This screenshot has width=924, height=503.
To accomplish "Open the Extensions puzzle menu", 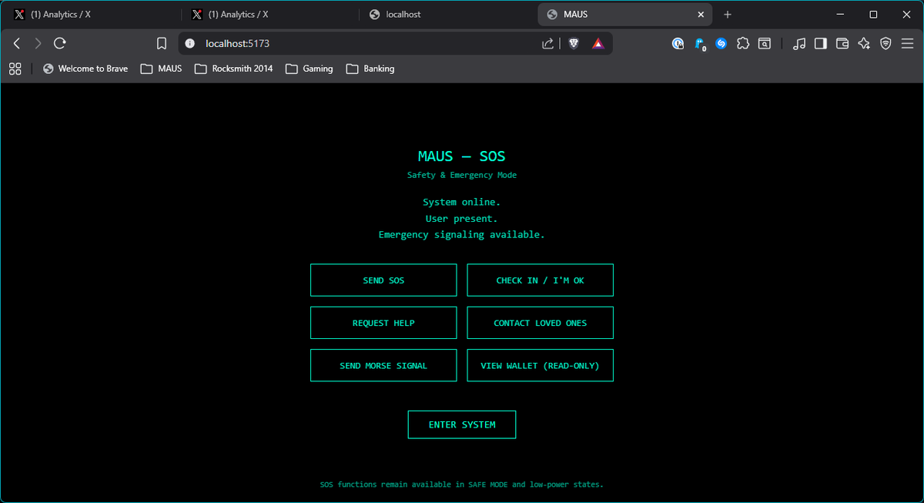I will click(743, 44).
